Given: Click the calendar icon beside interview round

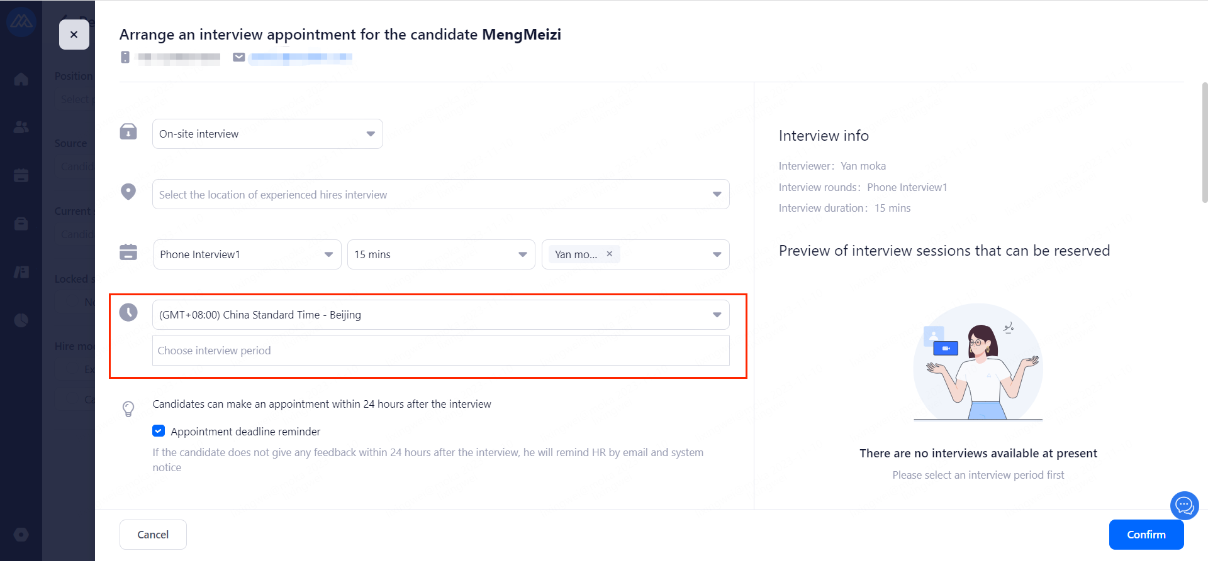Looking at the screenshot, I should (x=128, y=253).
